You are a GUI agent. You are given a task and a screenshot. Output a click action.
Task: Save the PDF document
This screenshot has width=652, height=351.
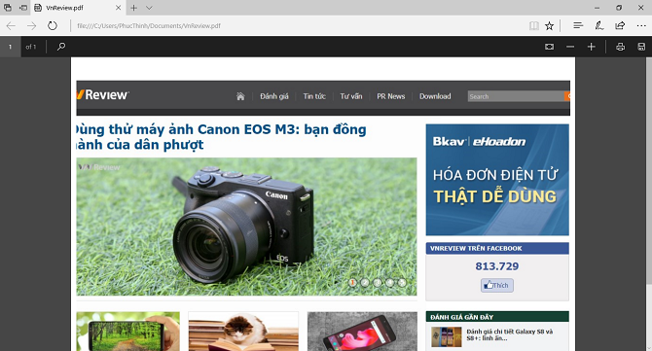click(x=641, y=47)
